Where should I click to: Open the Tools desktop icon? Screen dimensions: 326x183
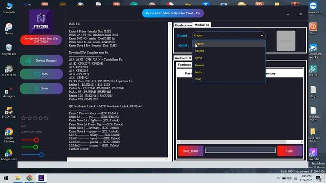(313, 28)
